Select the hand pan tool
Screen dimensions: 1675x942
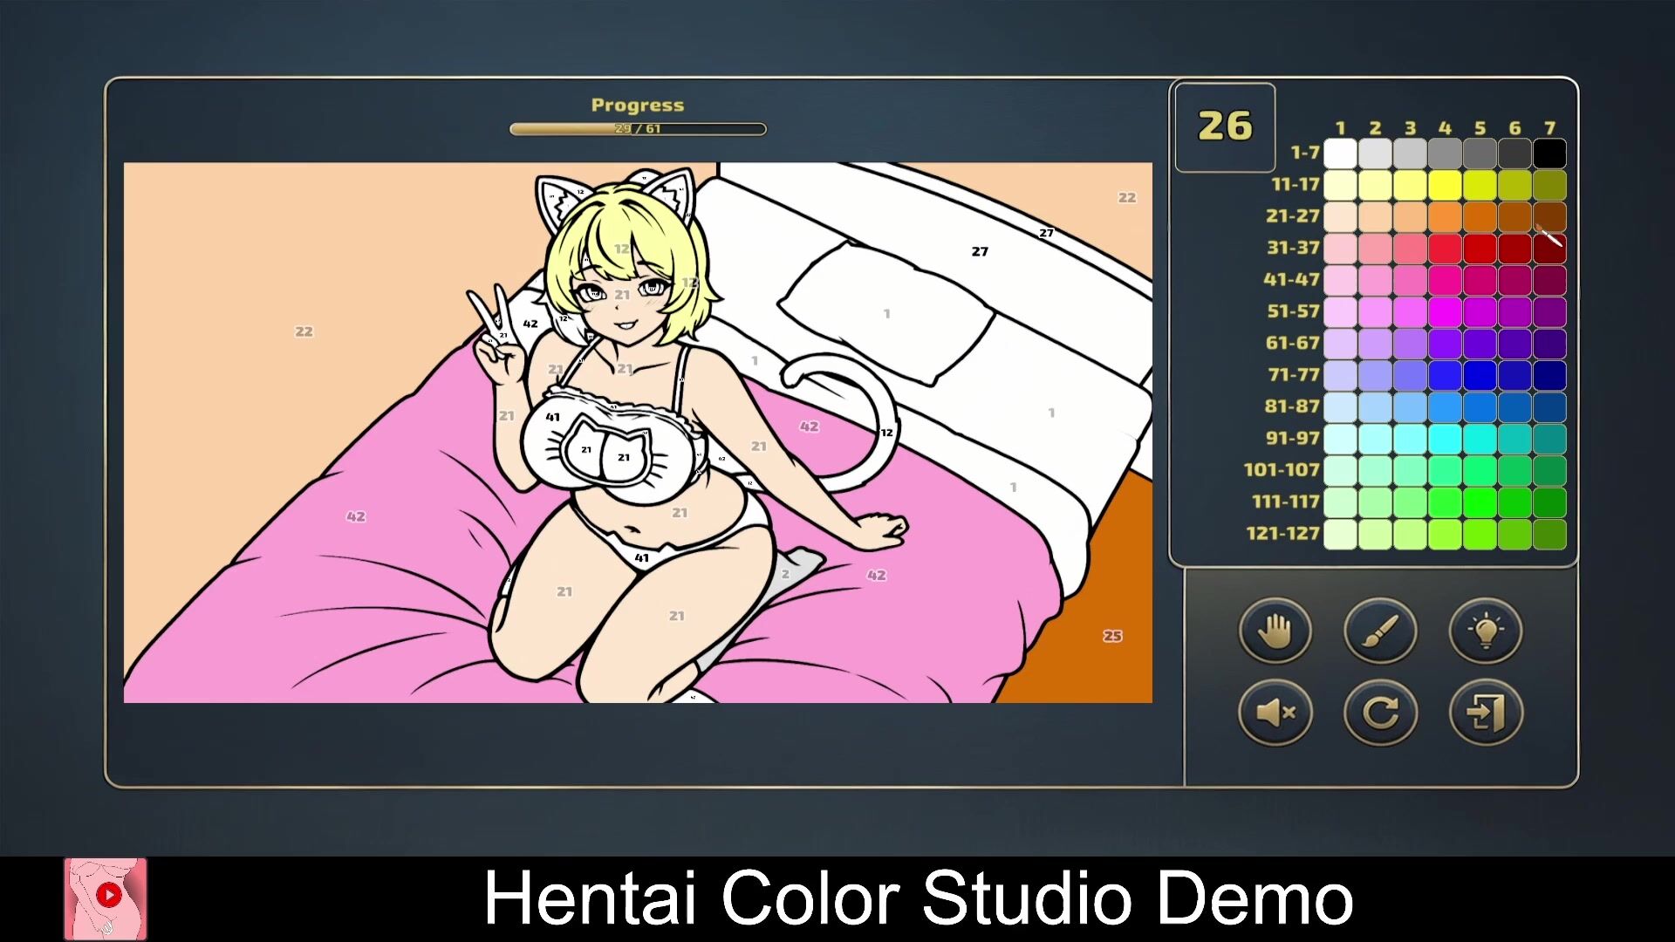[1275, 631]
